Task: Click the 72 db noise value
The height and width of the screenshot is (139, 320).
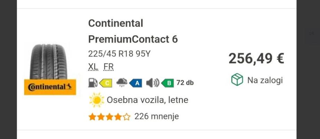Action: click(x=185, y=83)
